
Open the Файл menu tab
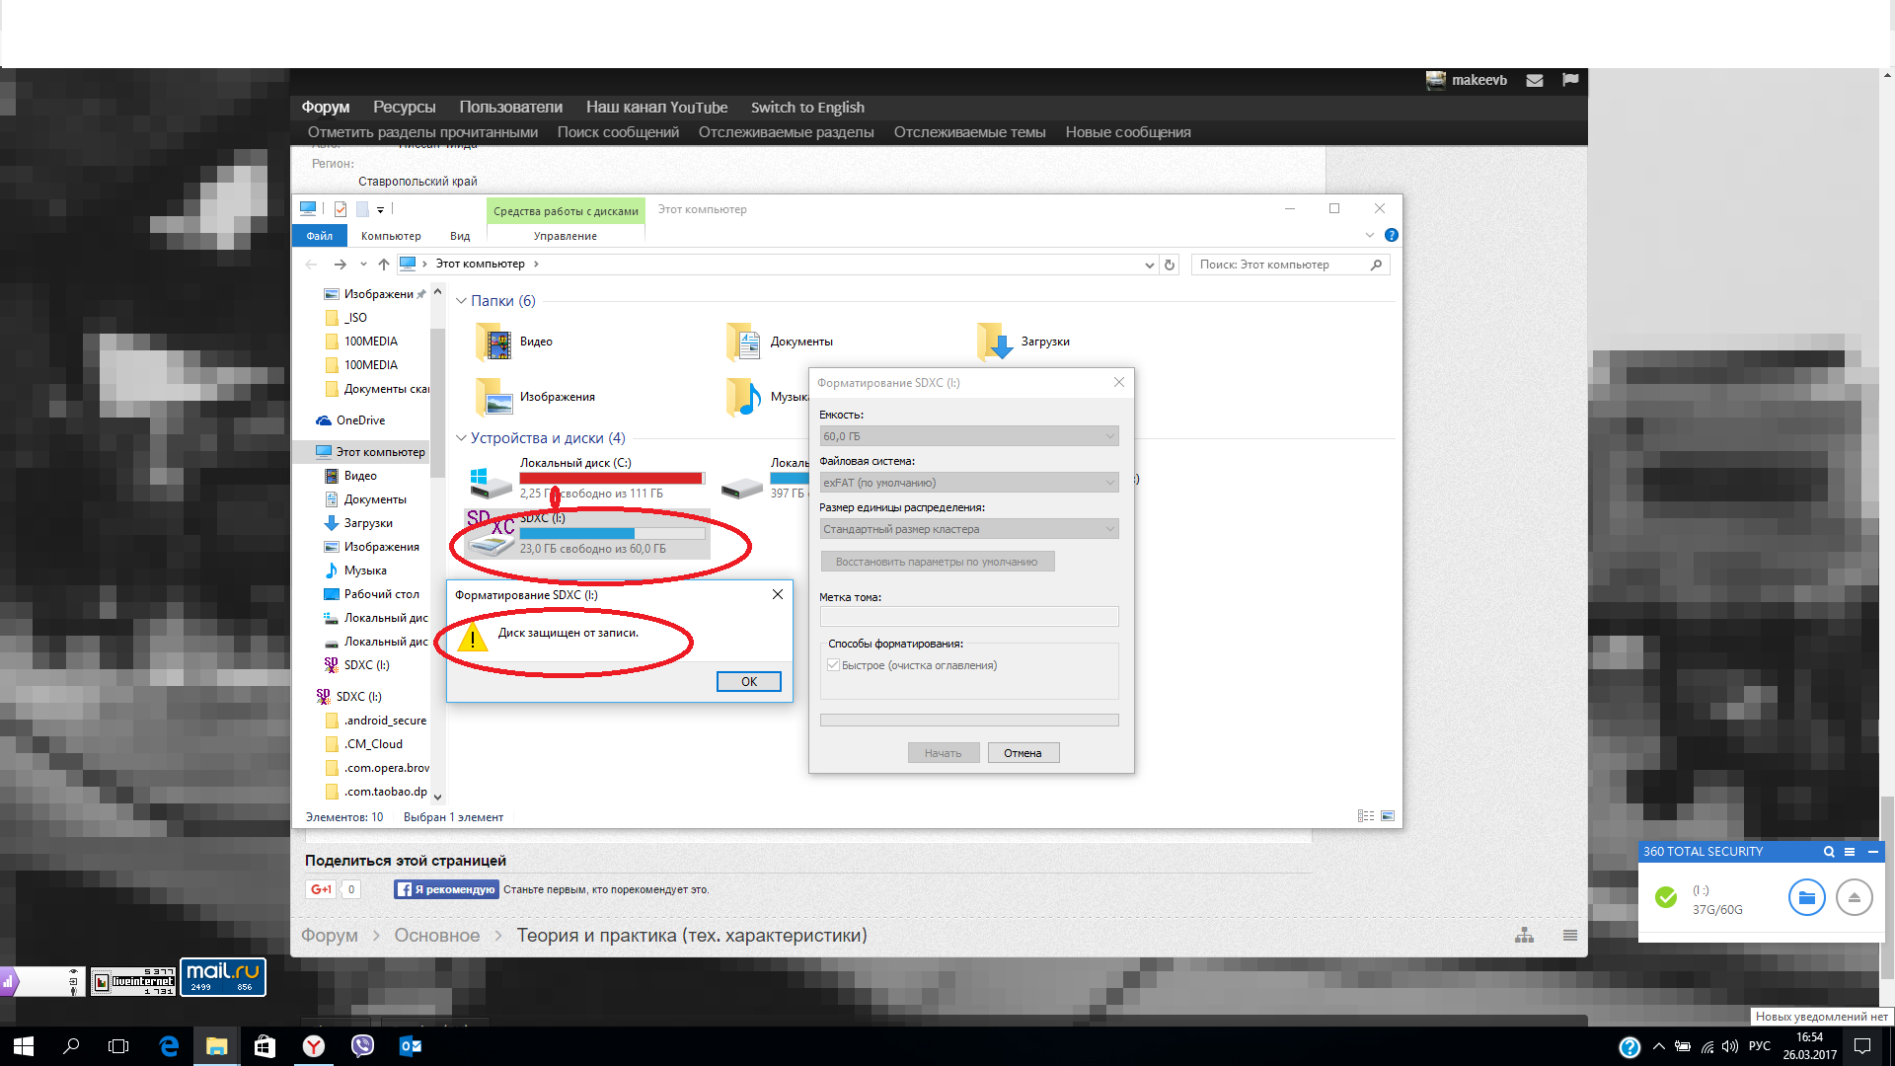(x=319, y=236)
